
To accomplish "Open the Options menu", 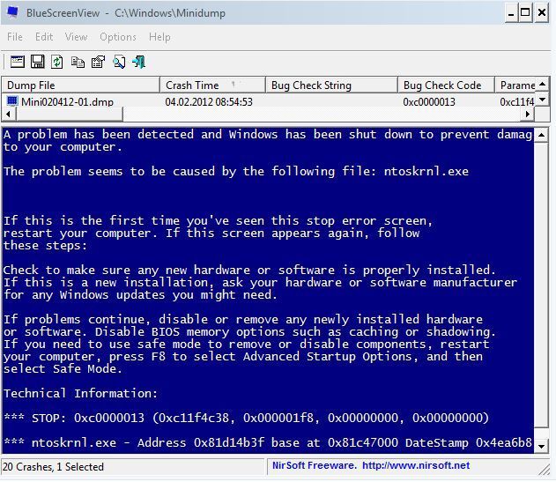I will 117,37.
